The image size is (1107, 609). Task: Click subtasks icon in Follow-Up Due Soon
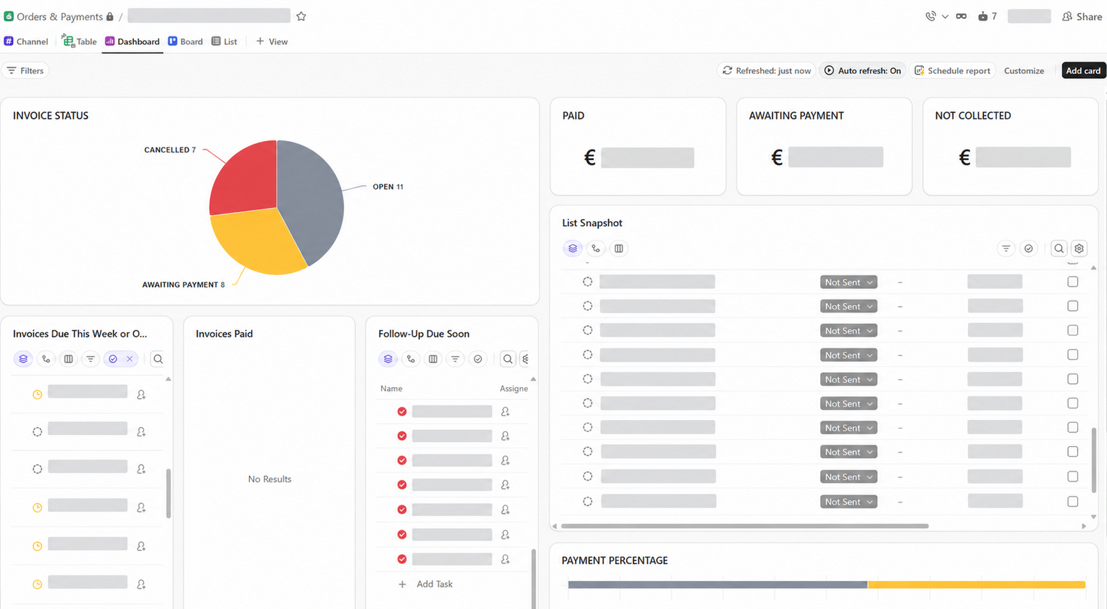click(411, 359)
